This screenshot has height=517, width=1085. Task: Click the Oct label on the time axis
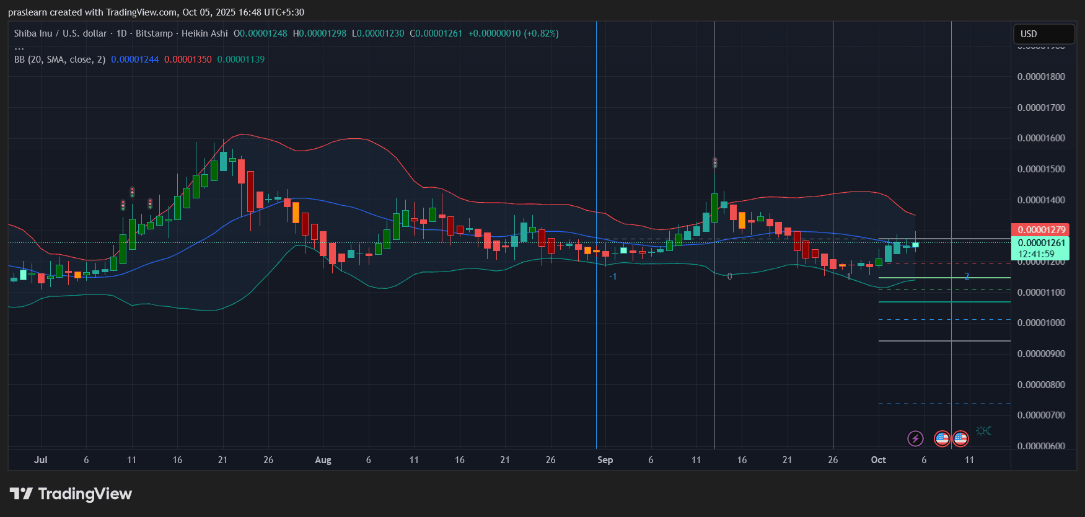click(x=878, y=460)
